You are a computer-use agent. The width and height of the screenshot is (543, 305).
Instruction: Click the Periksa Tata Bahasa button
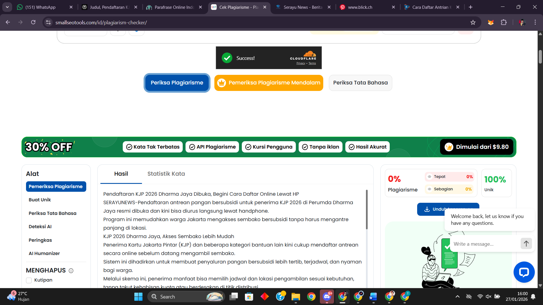click(360, 83)
